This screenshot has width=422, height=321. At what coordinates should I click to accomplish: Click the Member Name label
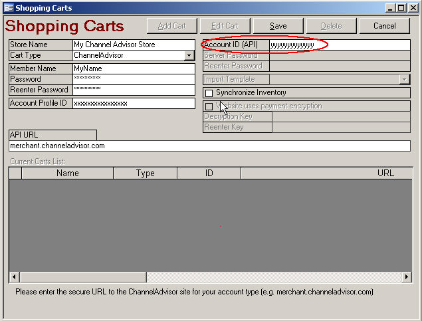pos(33,68)
